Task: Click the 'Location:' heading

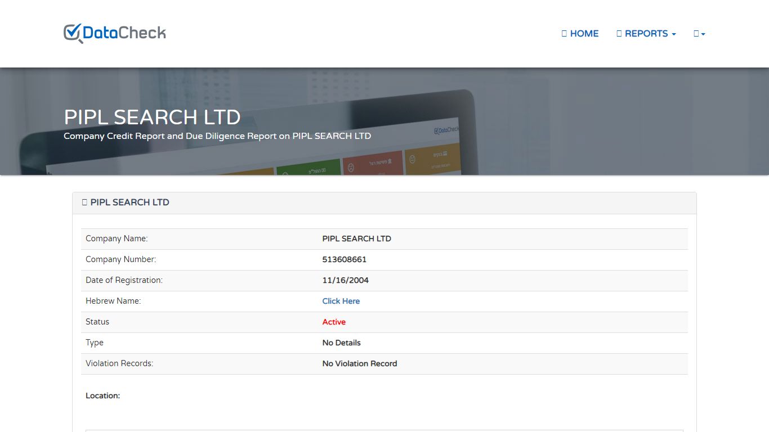Action: (x=102, y=395)
